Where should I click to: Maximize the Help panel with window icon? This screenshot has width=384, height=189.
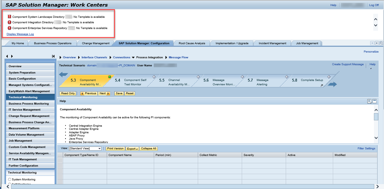coord(375,101)
